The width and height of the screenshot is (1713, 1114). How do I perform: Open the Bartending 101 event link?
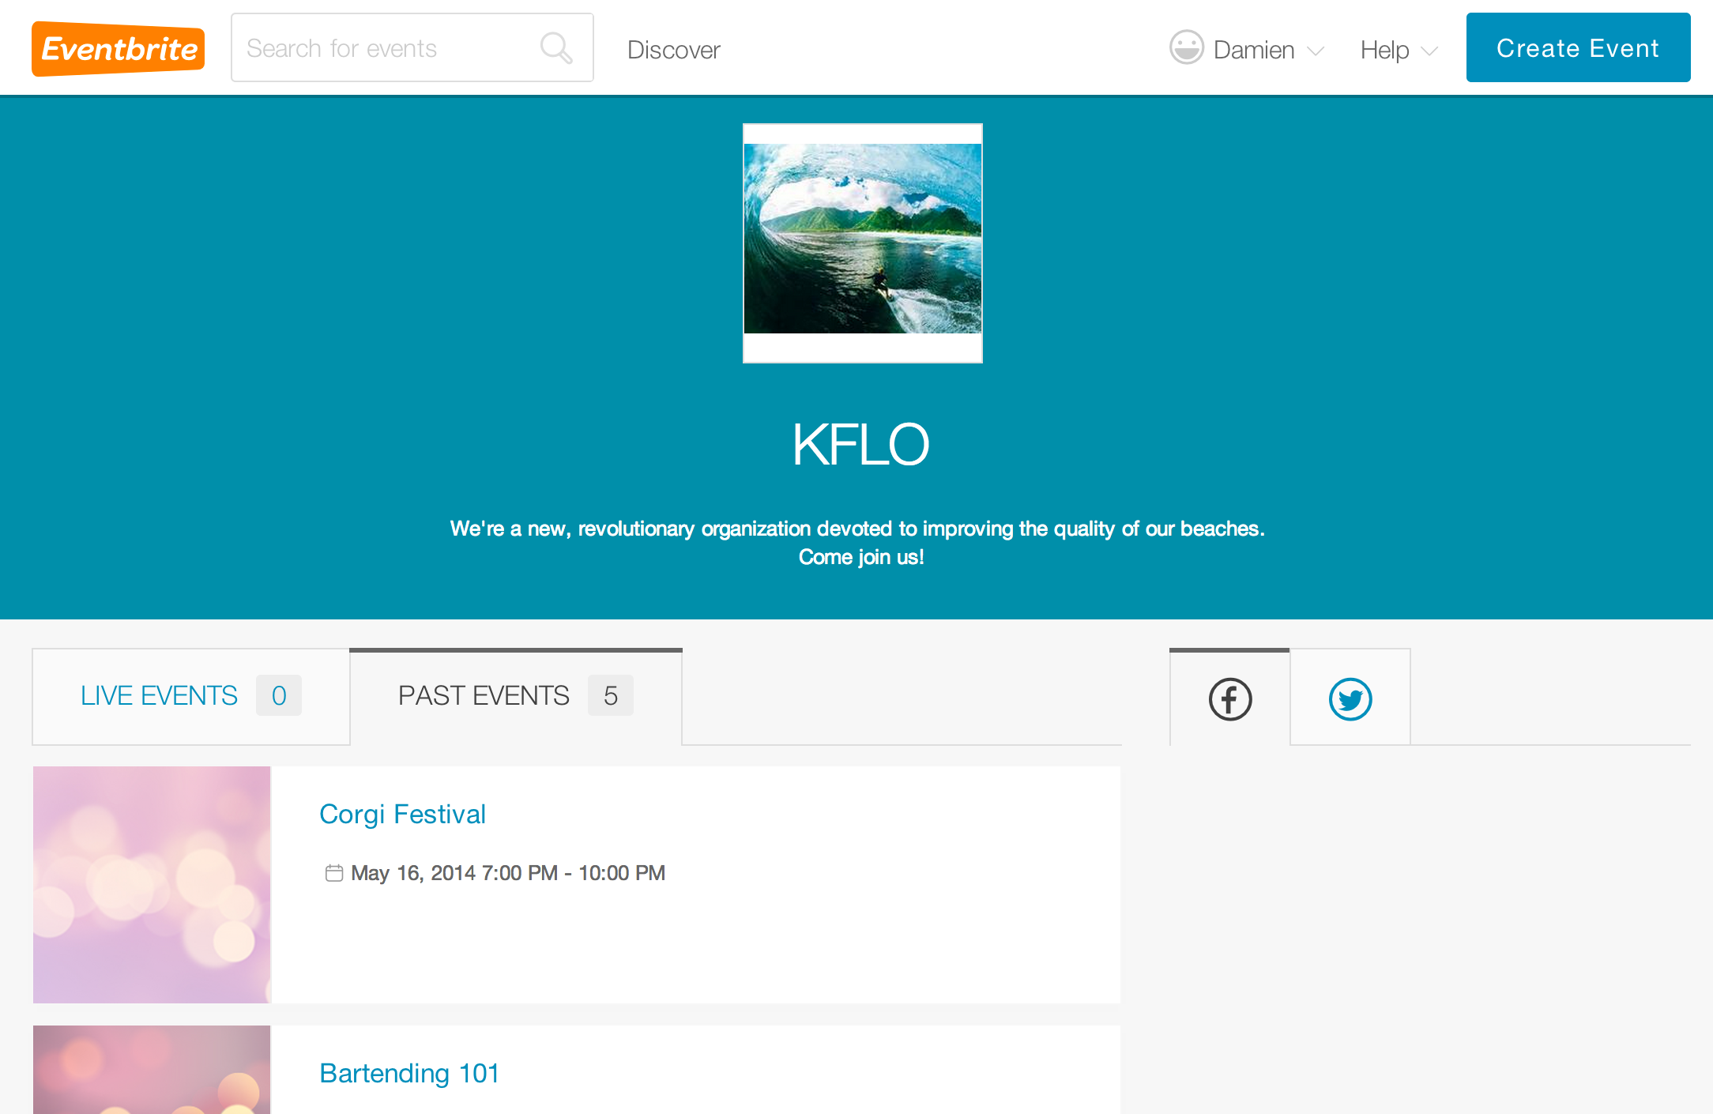409,1073
